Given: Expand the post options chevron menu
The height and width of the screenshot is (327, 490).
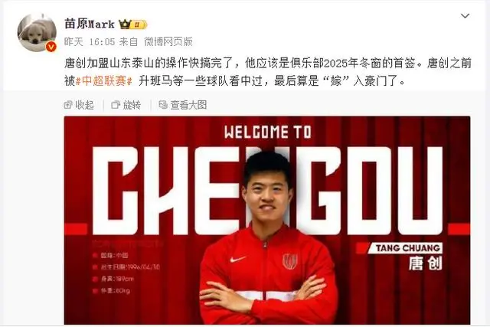Looking at the screenshot, I should click(x=465, y=15).
